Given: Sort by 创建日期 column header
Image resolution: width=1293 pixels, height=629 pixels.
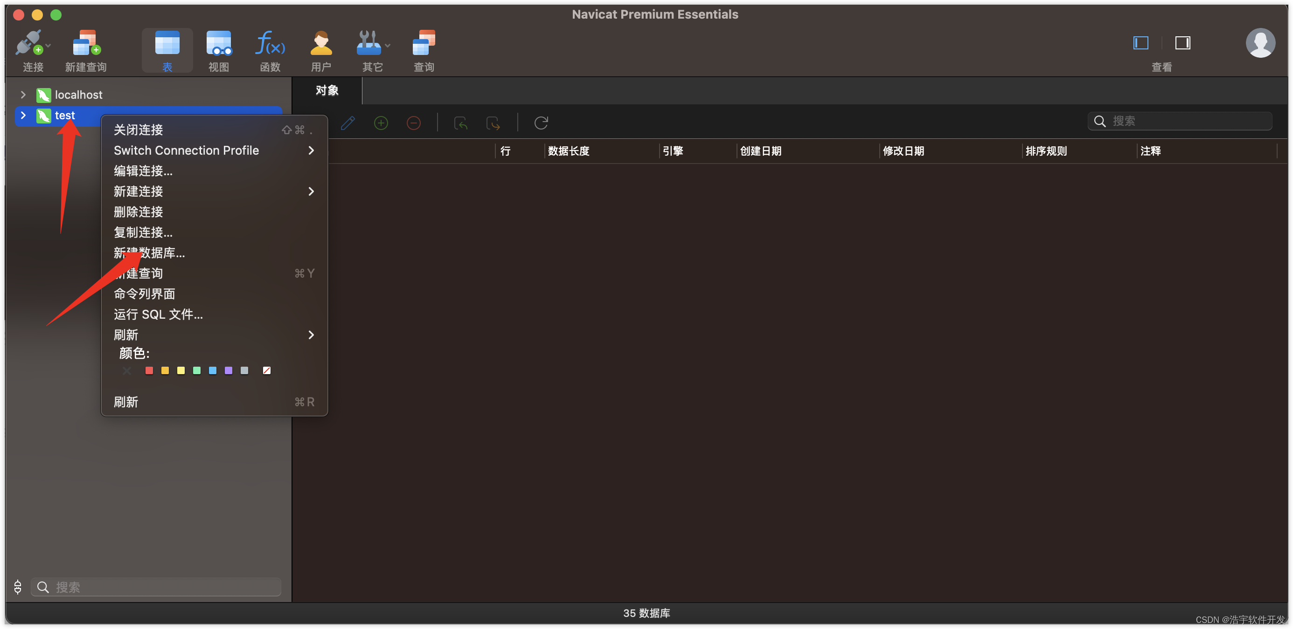Looking at the screenshot, I should (808, 151).
